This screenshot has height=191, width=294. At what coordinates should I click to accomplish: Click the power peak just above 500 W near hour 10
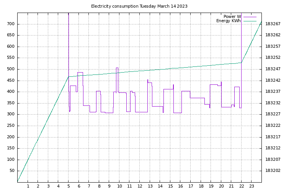(117, 68)
